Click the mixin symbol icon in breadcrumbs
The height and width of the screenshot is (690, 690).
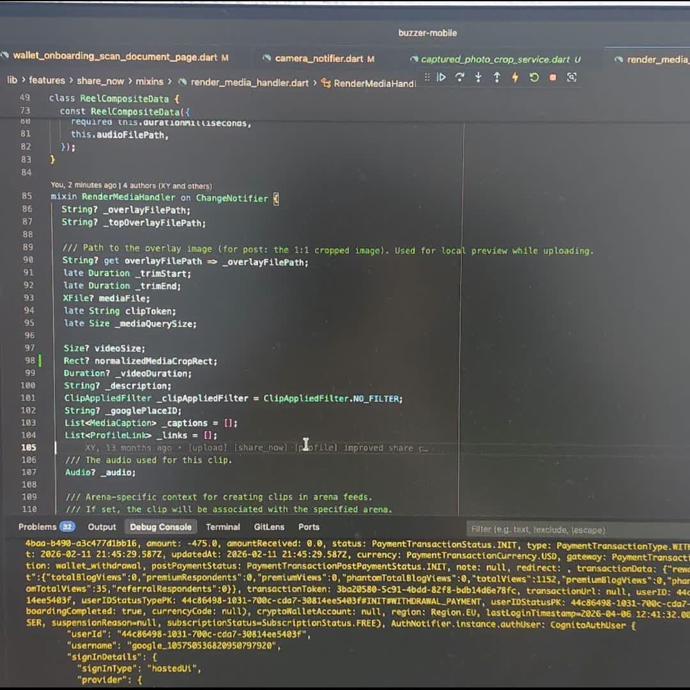pos(326,82)
